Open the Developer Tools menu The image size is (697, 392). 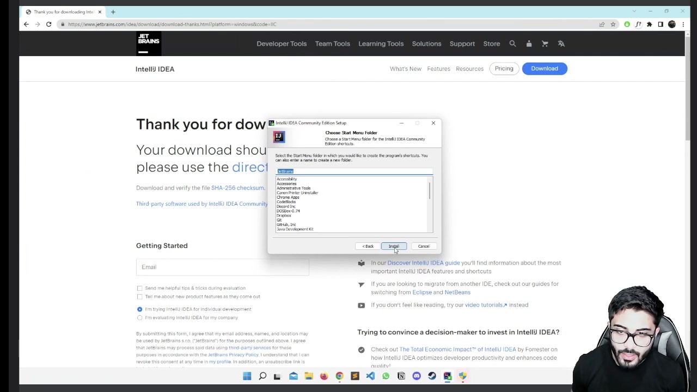pos(281,44)
